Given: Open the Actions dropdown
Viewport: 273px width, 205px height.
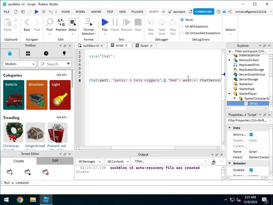Looking at the screenshot, I should (230, 31).
